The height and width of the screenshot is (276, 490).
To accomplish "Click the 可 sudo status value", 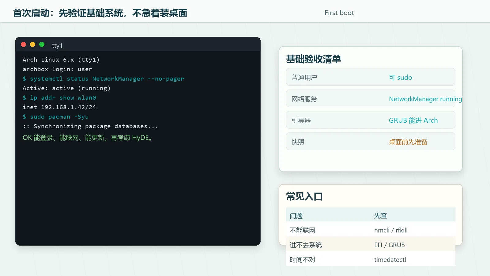I will coord(401,77).
